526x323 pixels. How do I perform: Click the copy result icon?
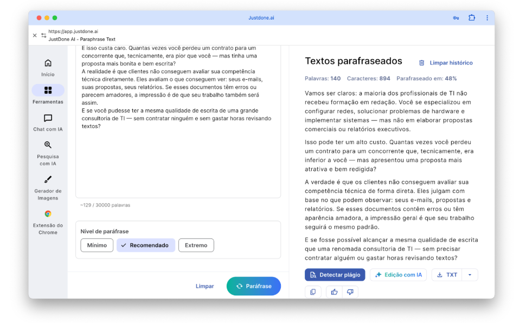pyautogui.click(x=313, y=292)
